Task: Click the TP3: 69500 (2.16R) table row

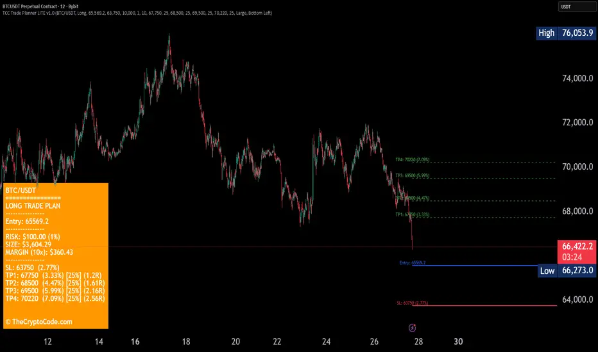Action: 55,291
